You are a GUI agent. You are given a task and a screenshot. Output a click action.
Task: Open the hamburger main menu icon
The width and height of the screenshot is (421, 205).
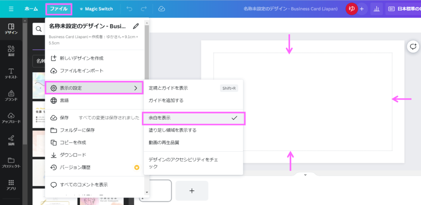click(11, 9)
